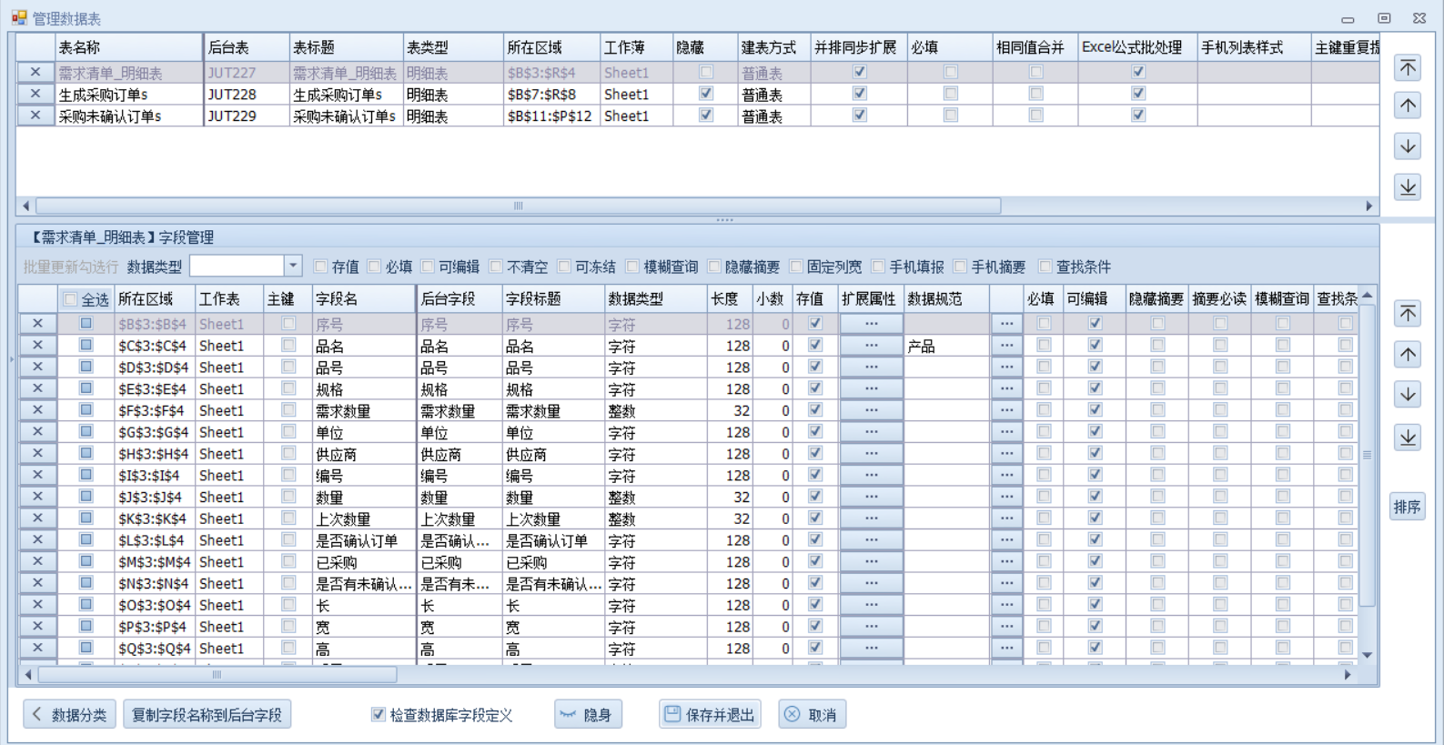
Task: Delete the 生成采购订单s table row with X
Action: [x=35, y=94]
